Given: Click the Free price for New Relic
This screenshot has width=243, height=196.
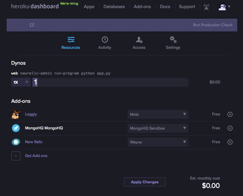Looking at the screenshot, I should click(x=216, y=142).
